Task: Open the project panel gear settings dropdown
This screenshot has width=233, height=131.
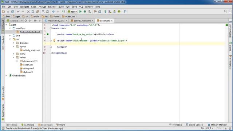Action: [x=35, y=21]
